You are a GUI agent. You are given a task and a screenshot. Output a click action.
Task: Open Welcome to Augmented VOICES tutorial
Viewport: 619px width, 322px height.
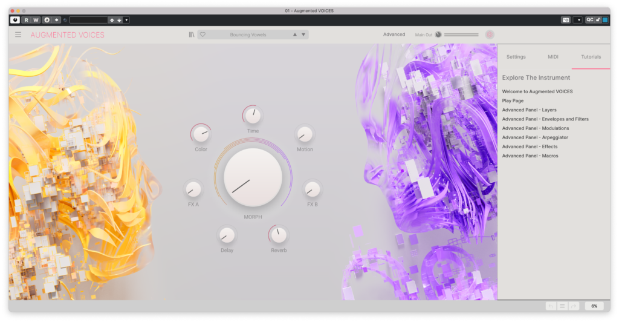[537, 91]
